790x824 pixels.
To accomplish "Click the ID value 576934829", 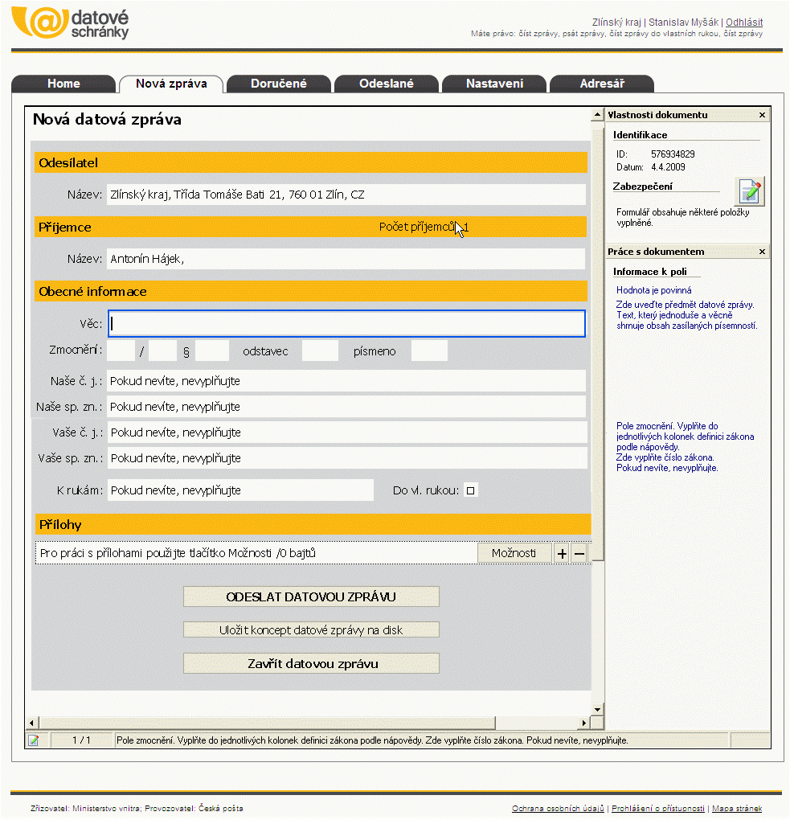I will [x=673, y=154].
